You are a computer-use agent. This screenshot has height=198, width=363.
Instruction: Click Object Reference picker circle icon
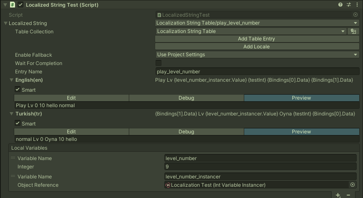[353, 185]
